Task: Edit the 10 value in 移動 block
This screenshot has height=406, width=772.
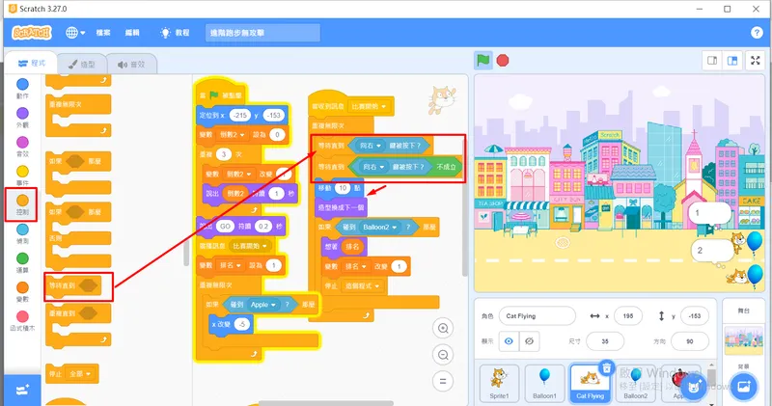Action: click(x=343, y=188)
